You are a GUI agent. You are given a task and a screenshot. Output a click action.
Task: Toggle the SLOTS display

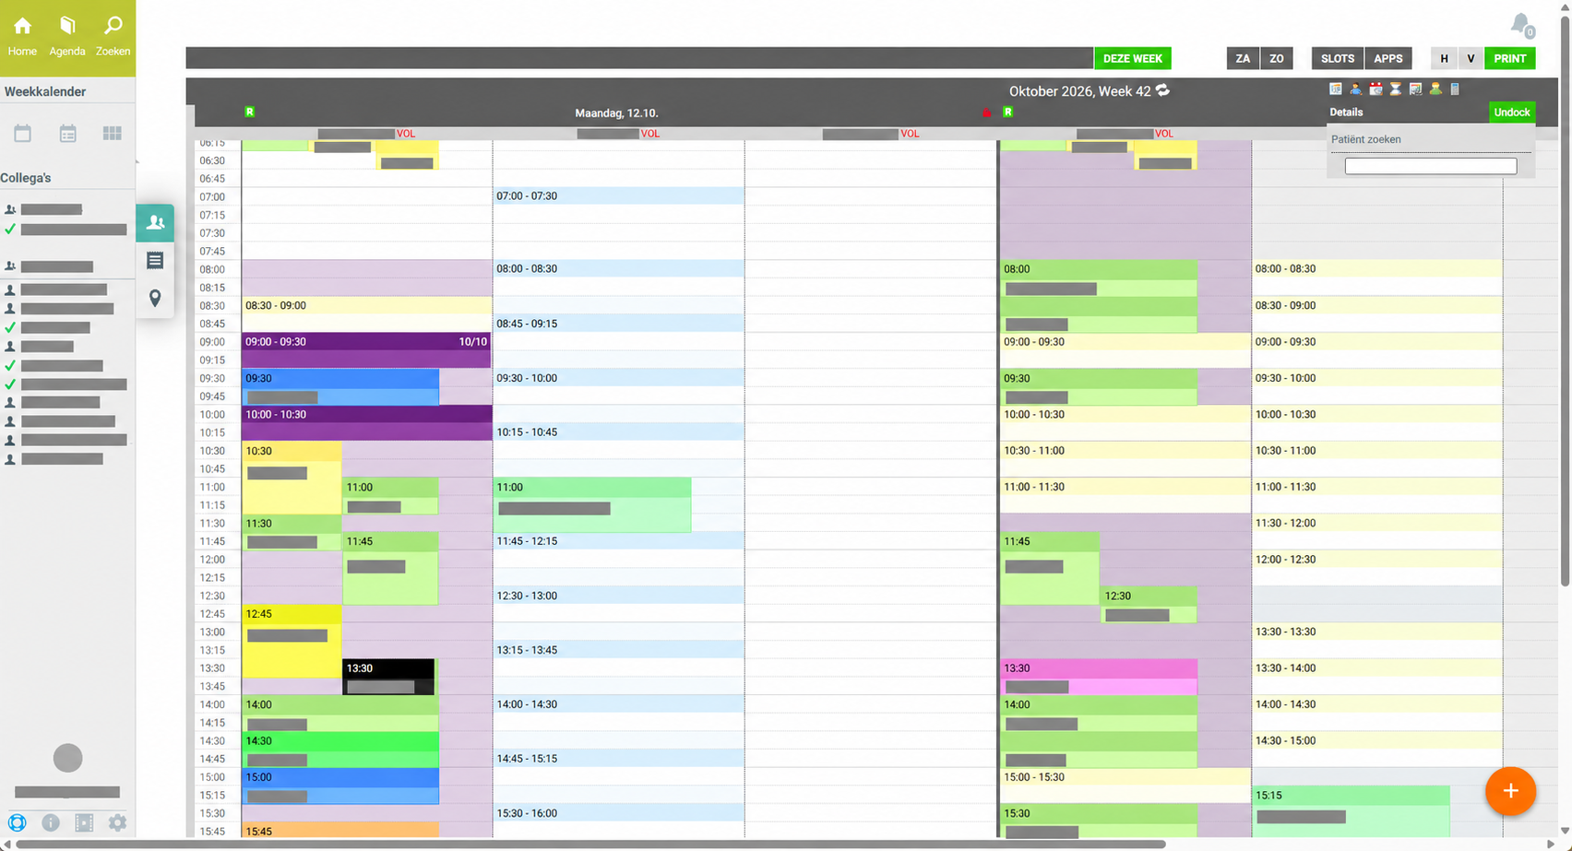[x=1338, y=58]
